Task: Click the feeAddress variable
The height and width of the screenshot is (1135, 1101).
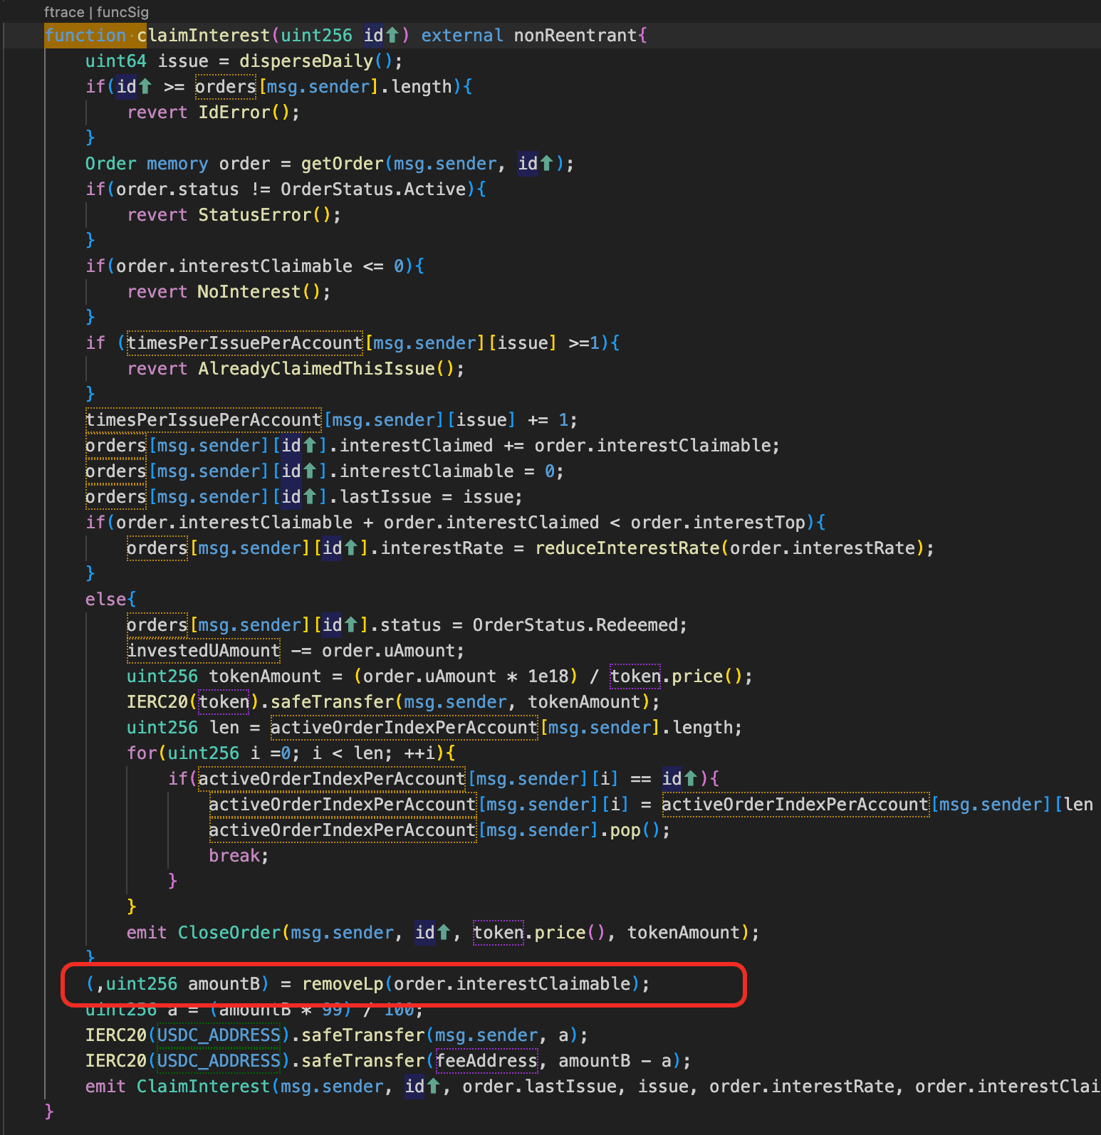Action: coord(486,1061)
